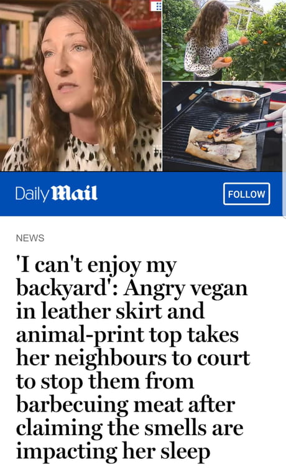Open the Daily Mail logo
Viewport: 286px width, 475px height.
tap(57, 194)
